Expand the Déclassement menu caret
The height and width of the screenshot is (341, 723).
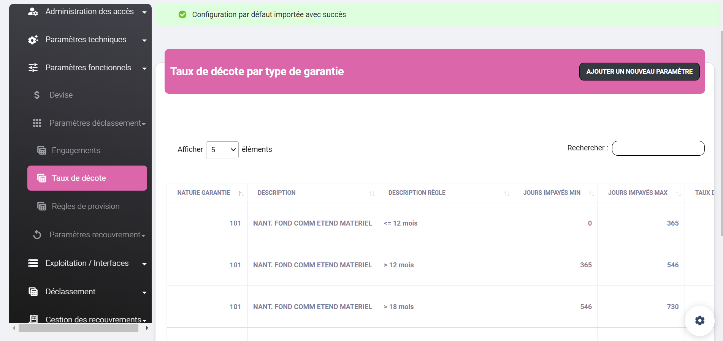point(144,292)
